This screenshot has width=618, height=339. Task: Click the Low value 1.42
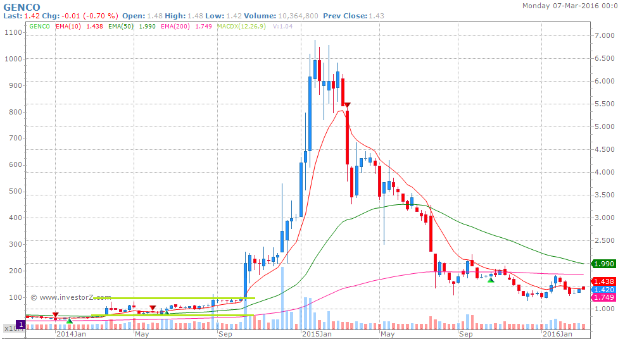tap(234, 16)
